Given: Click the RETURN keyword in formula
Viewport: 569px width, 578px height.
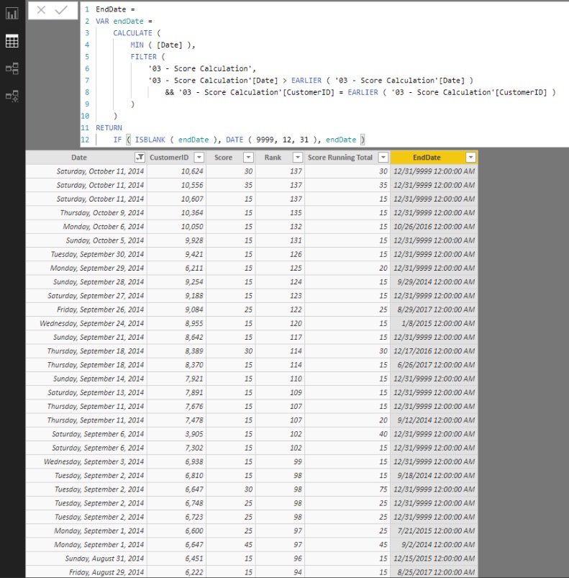Looking at the screenshot, I should pos(109,128).
